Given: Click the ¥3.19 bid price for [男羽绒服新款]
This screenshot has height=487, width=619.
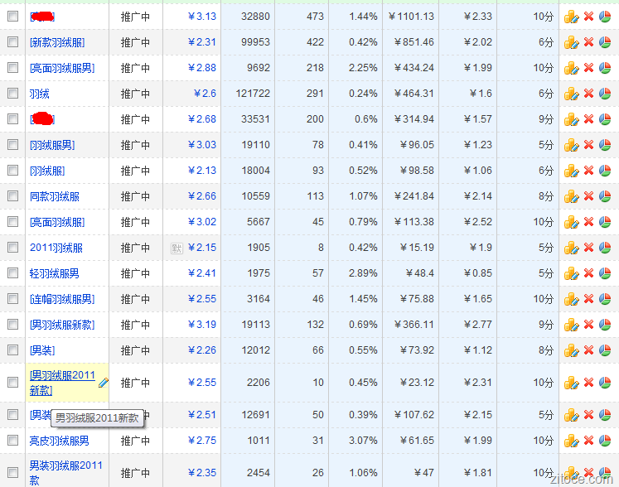Looking at the screenshot, I should [201, 325].
